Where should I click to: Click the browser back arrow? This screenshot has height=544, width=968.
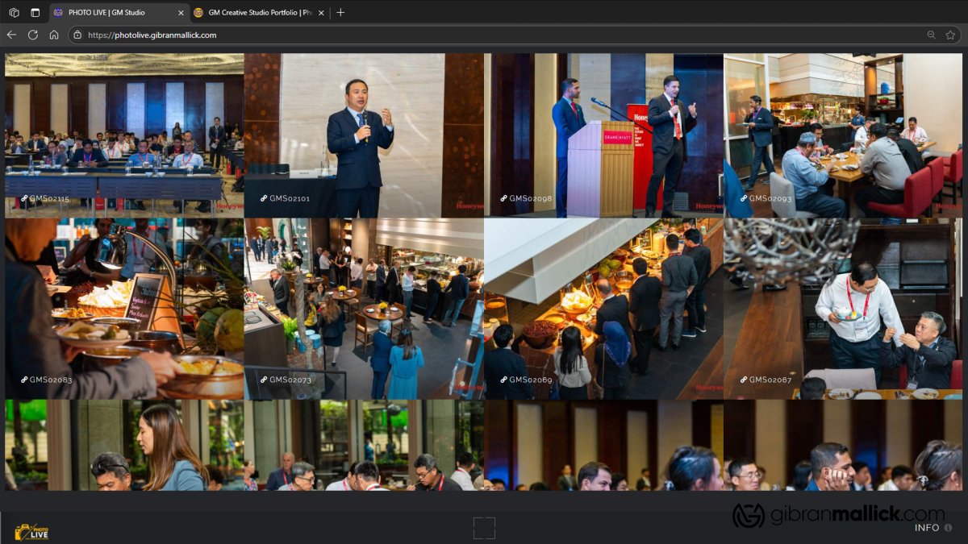[11, 35]
